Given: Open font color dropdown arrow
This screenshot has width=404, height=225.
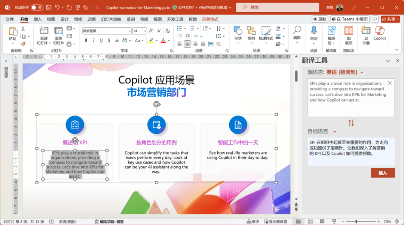Looking at the screenshot, I should pyautogui.click(x=169, y=41).
